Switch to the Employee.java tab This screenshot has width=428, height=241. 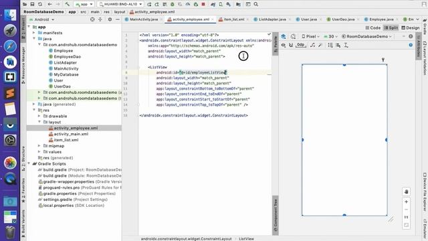pyautogui.click(x=381, y=19)
